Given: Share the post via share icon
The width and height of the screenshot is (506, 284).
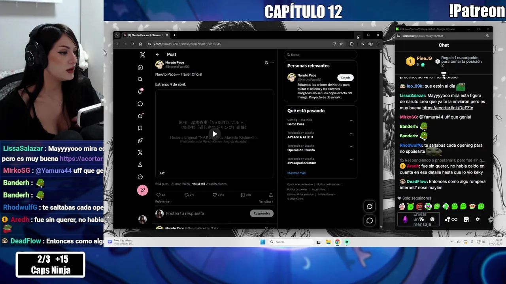Looking at the screenshot, I should click(271, 195).
